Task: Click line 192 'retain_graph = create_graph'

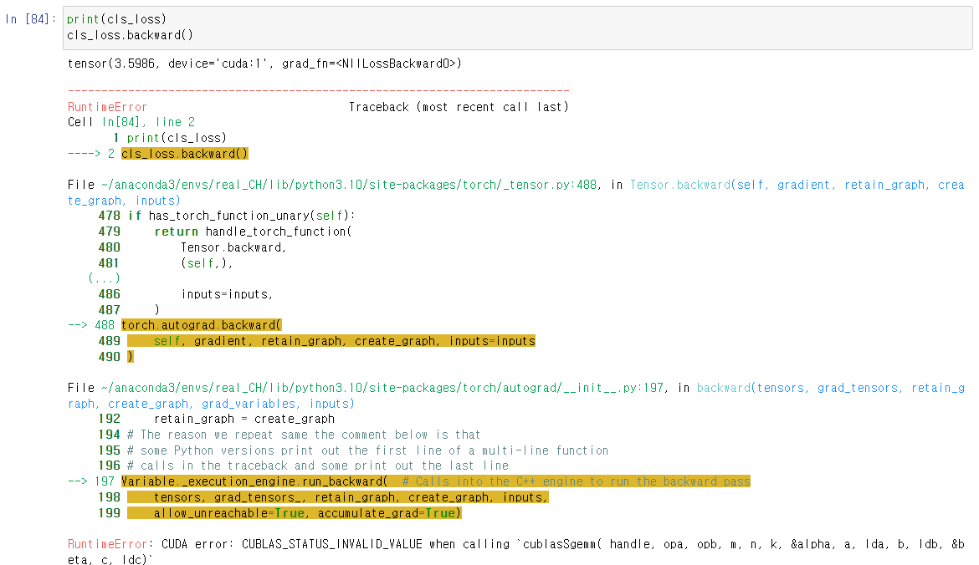Action: coord(217,419)
